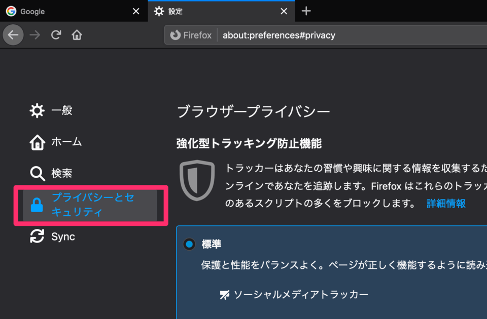Open the 詳細情報 link
The image size is (487, 319).
click(445, 203)
